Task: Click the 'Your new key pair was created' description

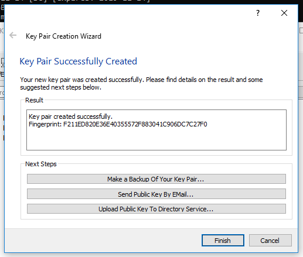Action: pos(141,83)
